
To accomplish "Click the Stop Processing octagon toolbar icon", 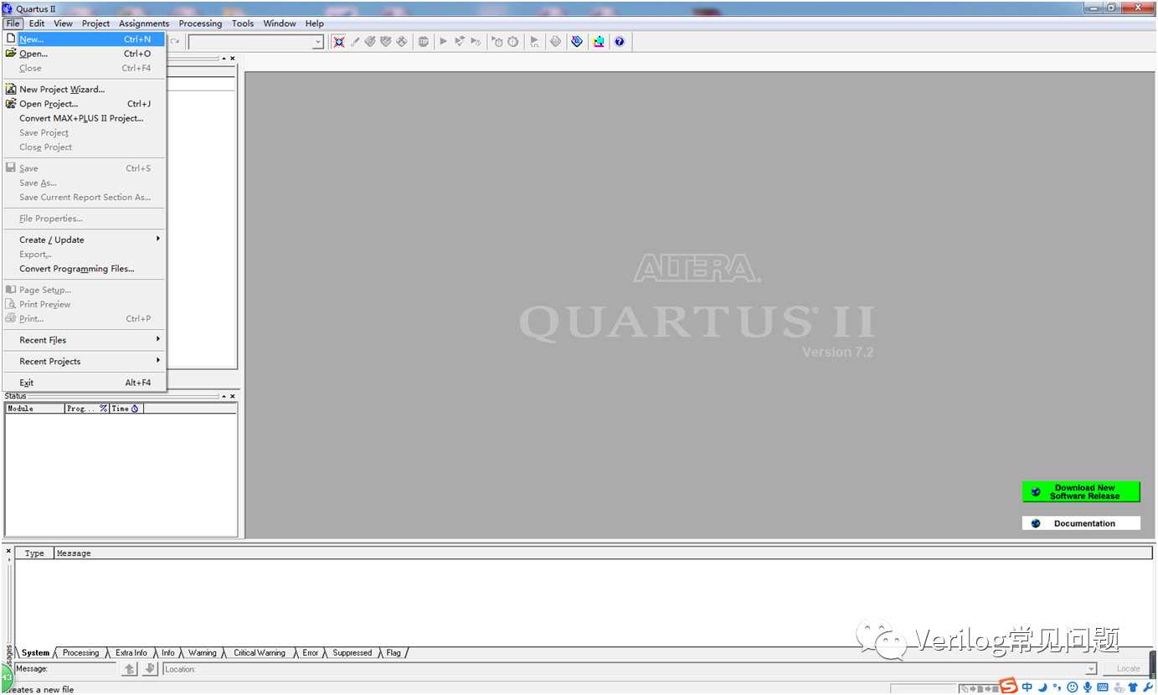I will (x=424, y=42).
